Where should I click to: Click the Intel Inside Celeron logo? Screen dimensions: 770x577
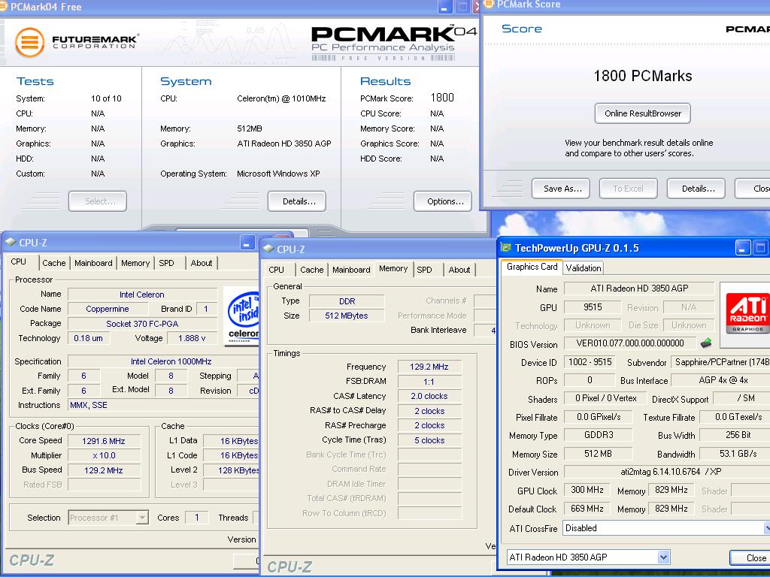243,316
